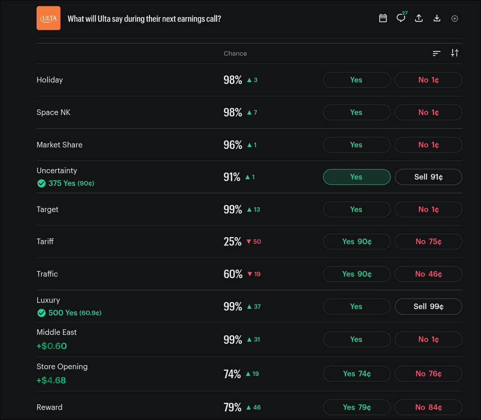This screenshot has width=481, height=420.
Task: Click the 375 Yes (90¢) position
Action: click(x=71, y=183)
